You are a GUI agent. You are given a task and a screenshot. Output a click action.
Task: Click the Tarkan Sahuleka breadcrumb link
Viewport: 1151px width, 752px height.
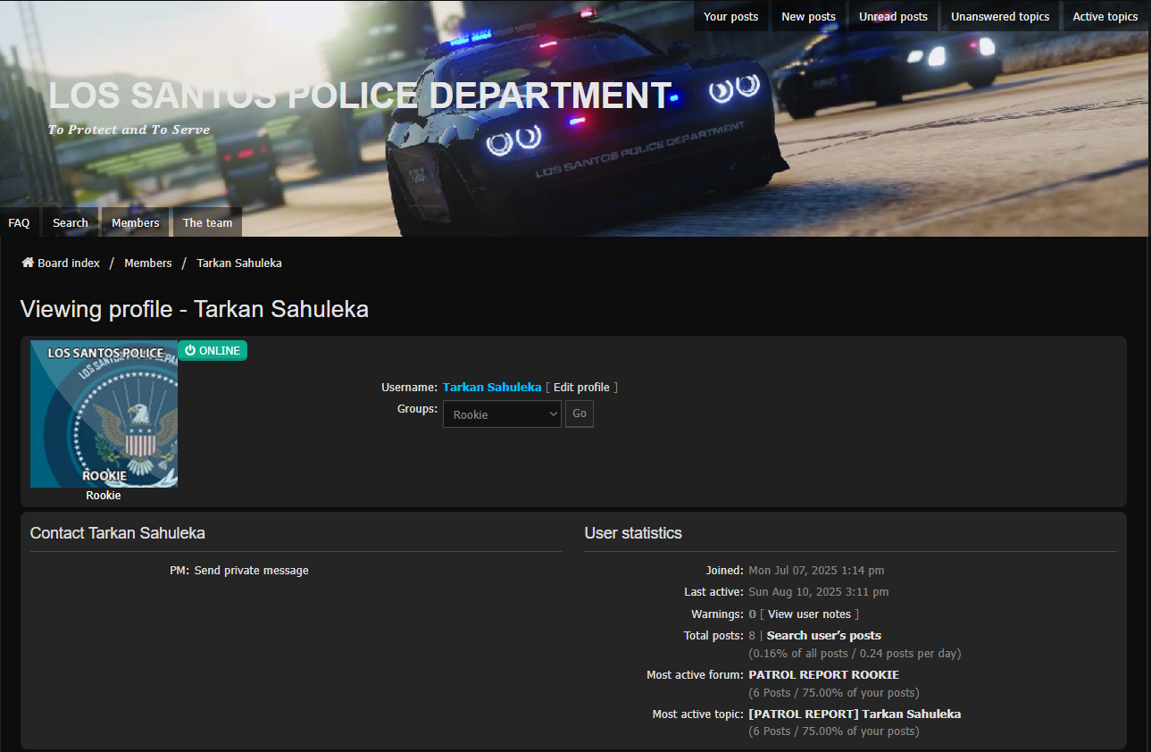click(x=239, y=263)
